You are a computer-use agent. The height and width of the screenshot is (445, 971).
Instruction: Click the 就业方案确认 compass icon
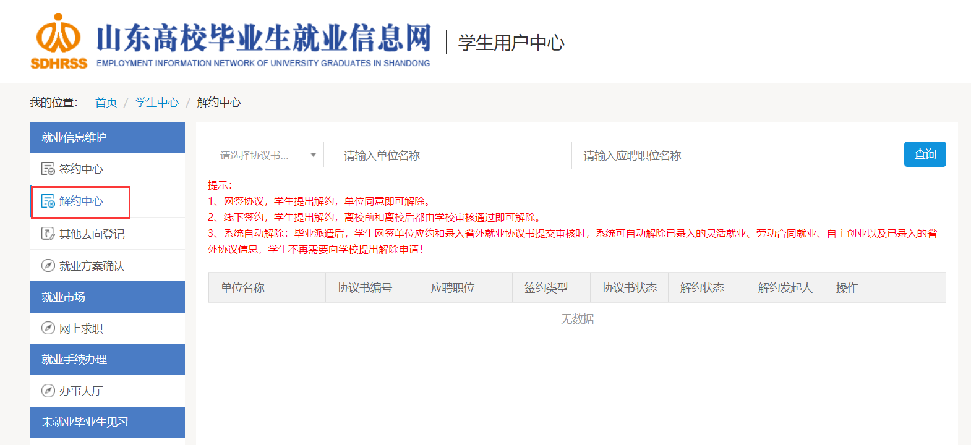[48, 266]
